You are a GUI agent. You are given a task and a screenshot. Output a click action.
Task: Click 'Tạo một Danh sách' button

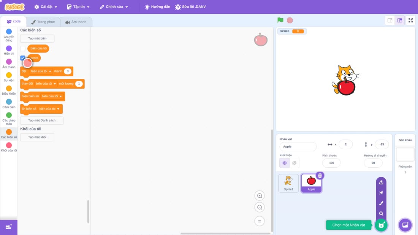click(42, 120)
